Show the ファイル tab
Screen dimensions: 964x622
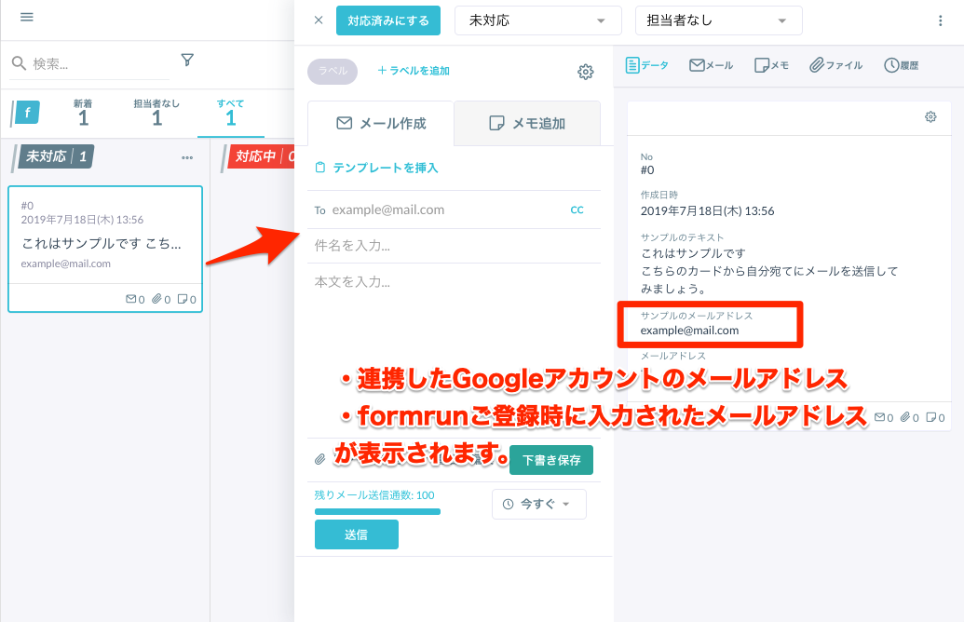pos(835,65)
